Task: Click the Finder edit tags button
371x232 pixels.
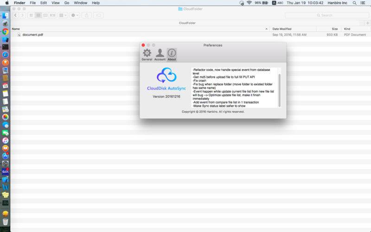Action: point(98,15)
